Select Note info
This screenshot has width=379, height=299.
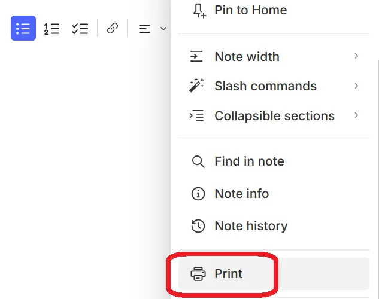point(274,194)
